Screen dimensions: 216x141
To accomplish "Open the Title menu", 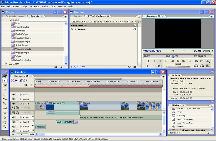I will [53, 7].
